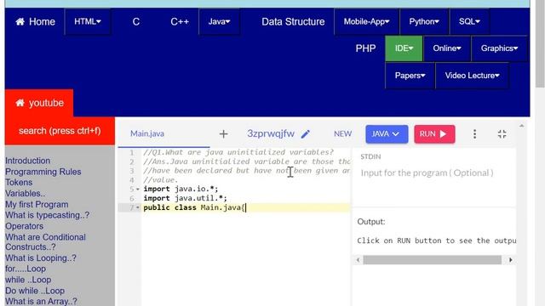Expand the Online dropdown
This screenshot has height=306, width=545.
447,48
